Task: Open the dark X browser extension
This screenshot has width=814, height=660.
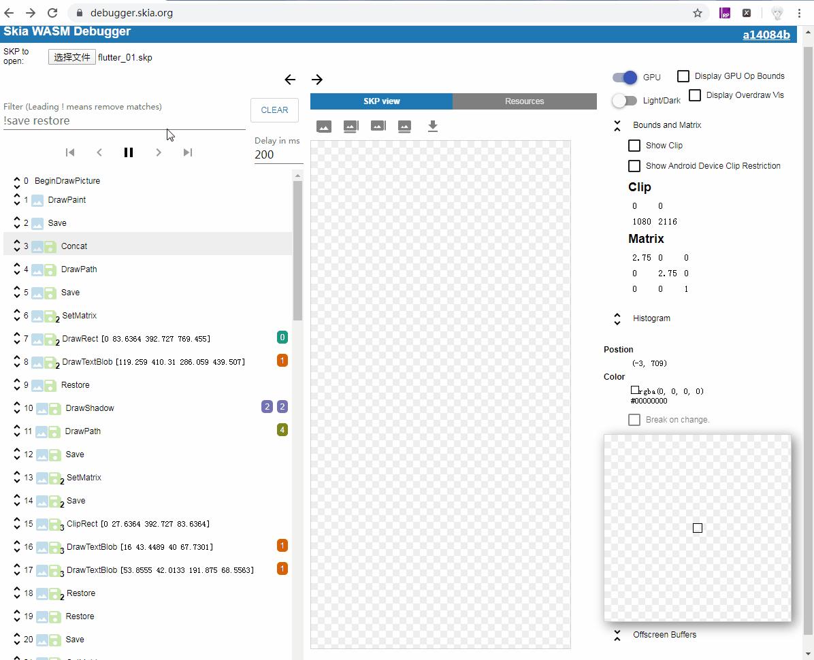Action: 747,13
